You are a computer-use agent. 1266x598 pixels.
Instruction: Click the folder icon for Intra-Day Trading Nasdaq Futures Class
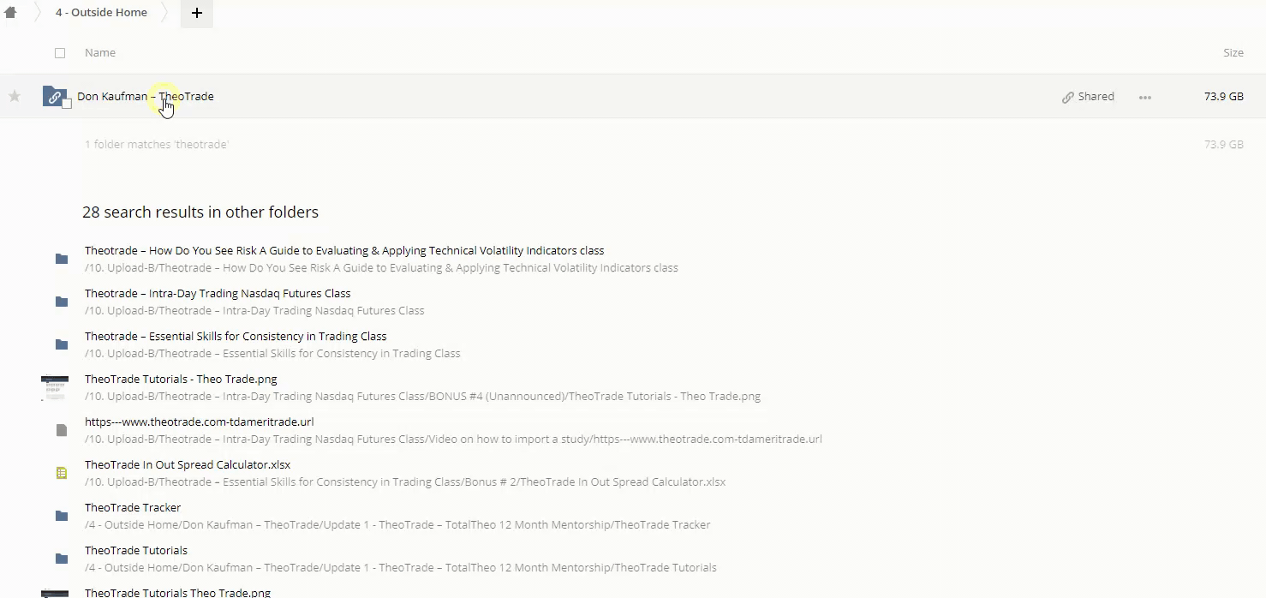point(62,302)
